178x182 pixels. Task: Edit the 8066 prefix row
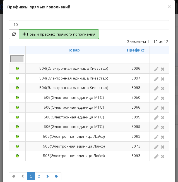[156, 108]
